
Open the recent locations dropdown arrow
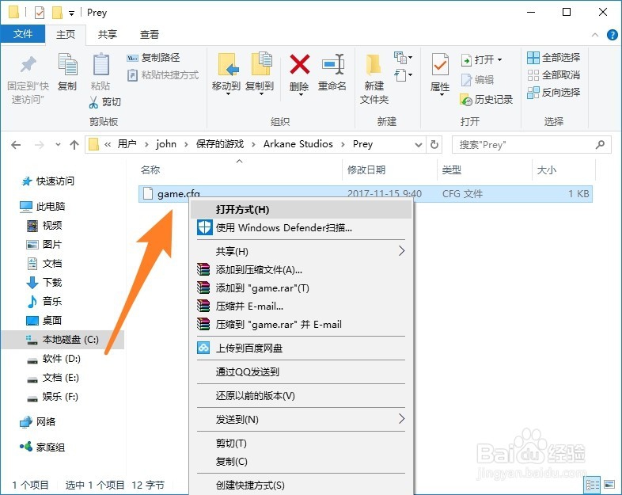58,144
